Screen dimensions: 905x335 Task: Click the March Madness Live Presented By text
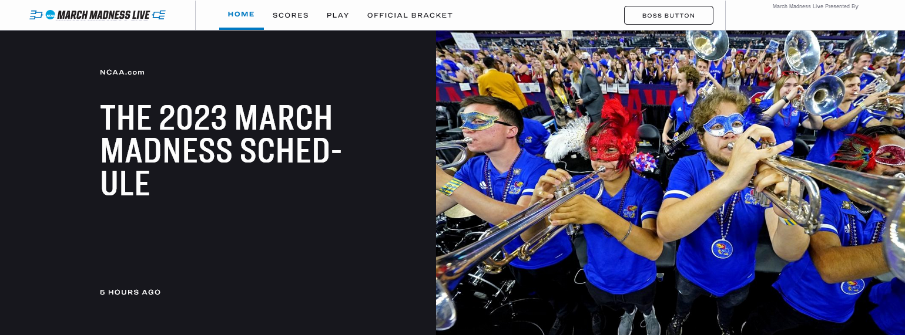815,6
